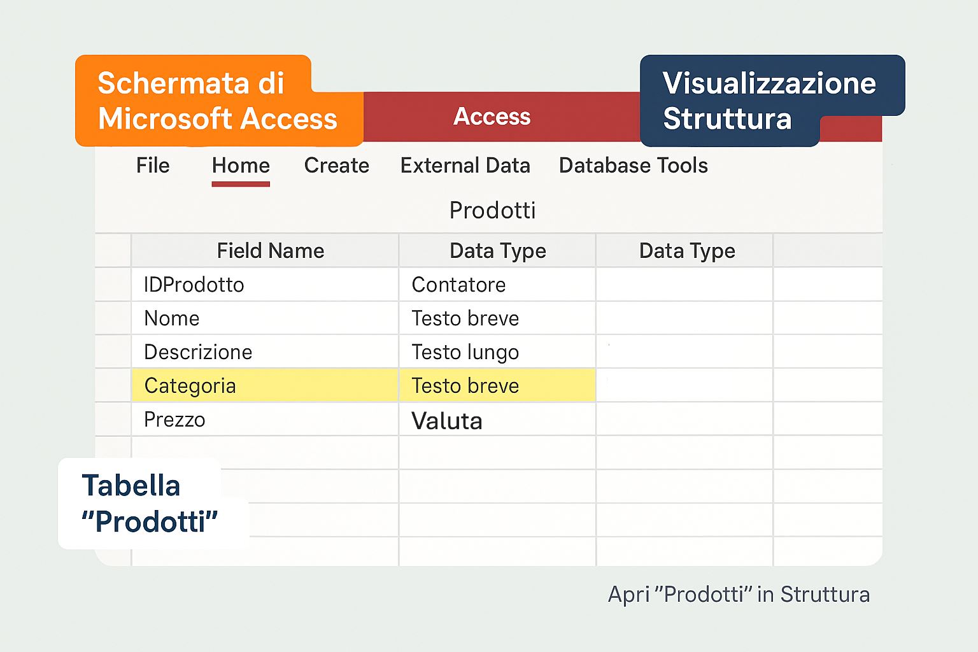The height and width of the screenshot is (652, 978).
Task: Select the External Data tab
Action: (465, 166)
